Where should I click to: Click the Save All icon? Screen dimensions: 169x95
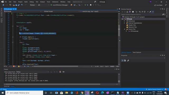coord(19,5)
